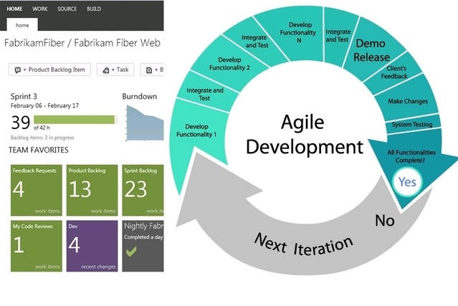Screen dimensions: 458x306
Task: Click 'Develop Functionality N' segment
Action: tap(298, 32)
